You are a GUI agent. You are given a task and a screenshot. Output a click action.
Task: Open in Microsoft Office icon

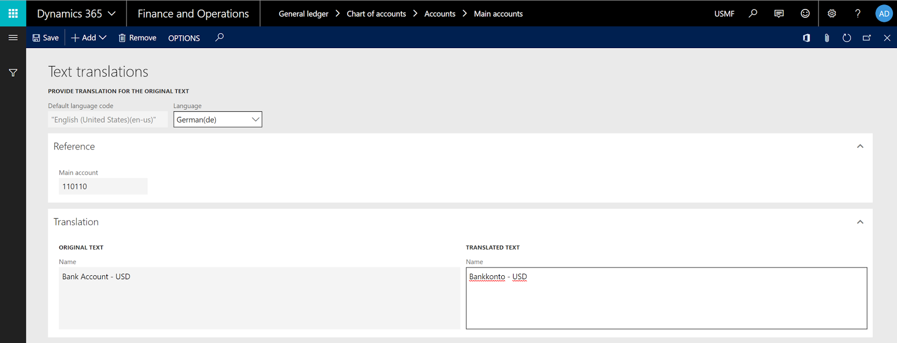click(x=806, y=38)
